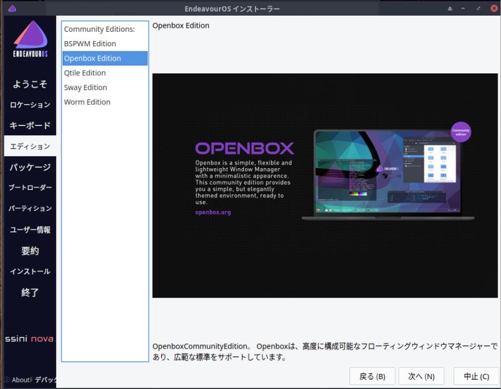The height and width of the screenshot is (389, 501).
Task: Select the エディション step in sidebar
Action: 30,146
